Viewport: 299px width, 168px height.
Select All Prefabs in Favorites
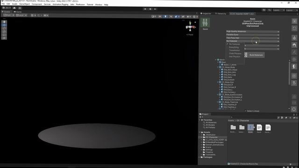(x=210, y=127)
